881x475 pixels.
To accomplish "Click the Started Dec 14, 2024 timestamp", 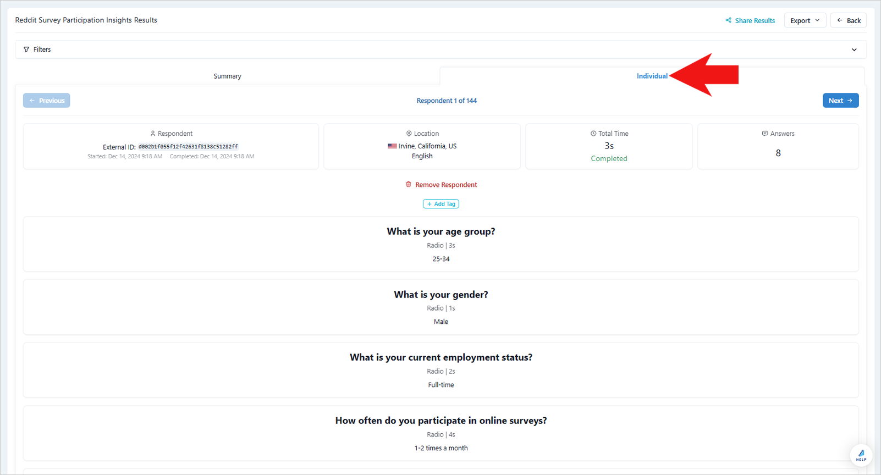I will [125, 157].
